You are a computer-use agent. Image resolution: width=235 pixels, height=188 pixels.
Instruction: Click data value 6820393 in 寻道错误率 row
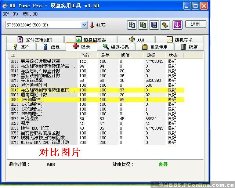click(153, 80)
